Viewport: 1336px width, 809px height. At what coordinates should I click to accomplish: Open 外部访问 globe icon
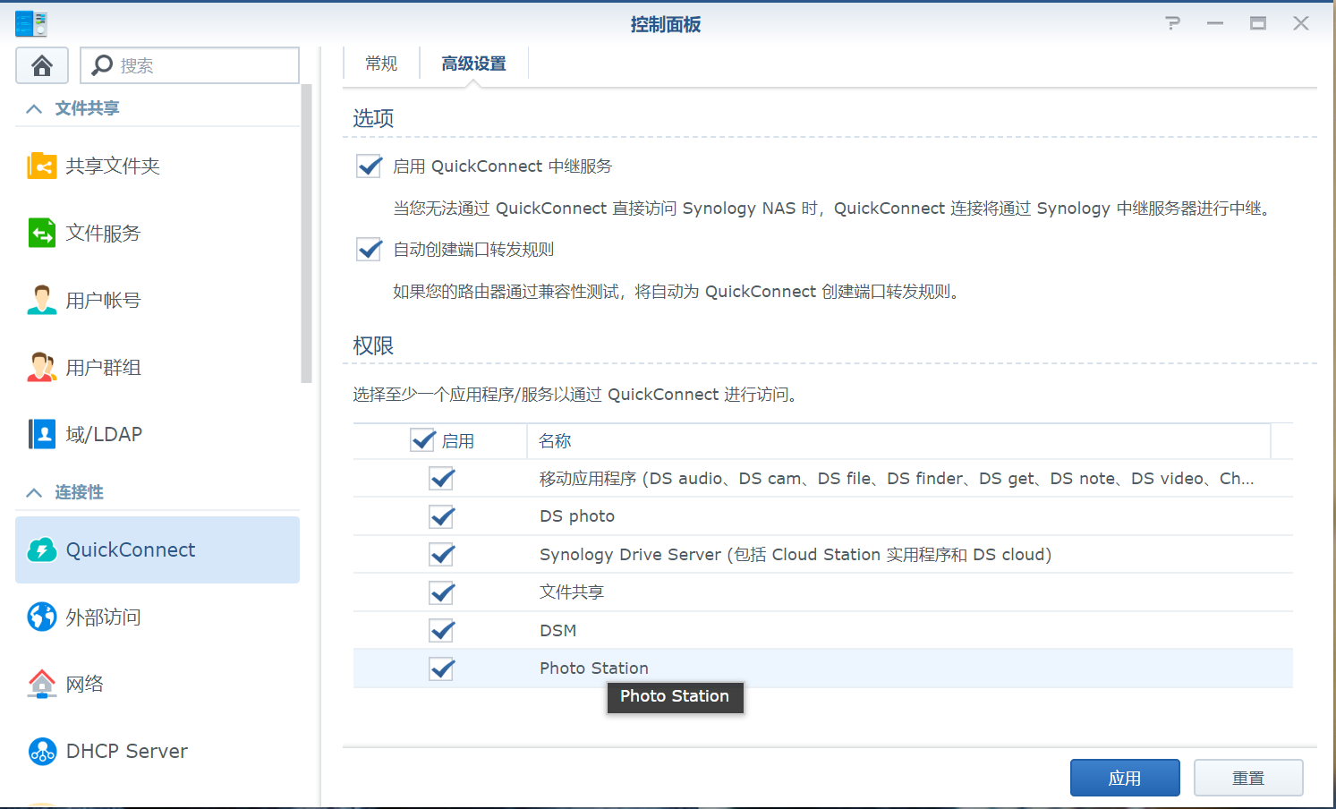click(42, 617)
